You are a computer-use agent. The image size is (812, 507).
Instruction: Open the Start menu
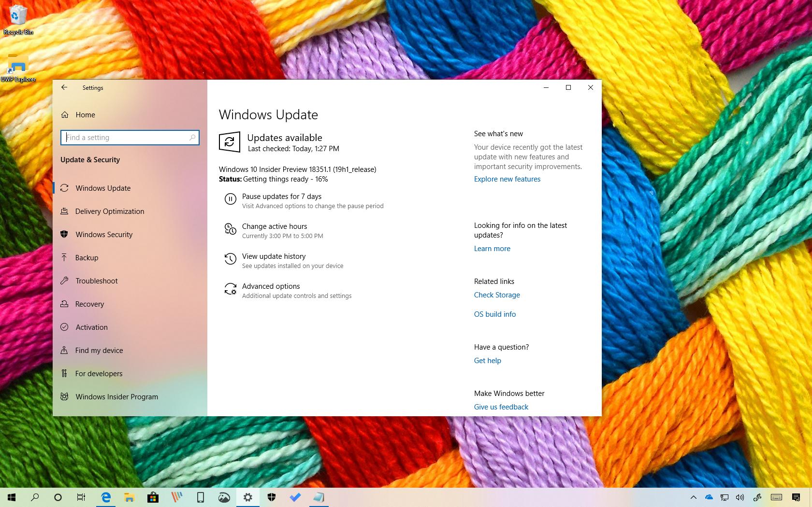coord(12,497)
